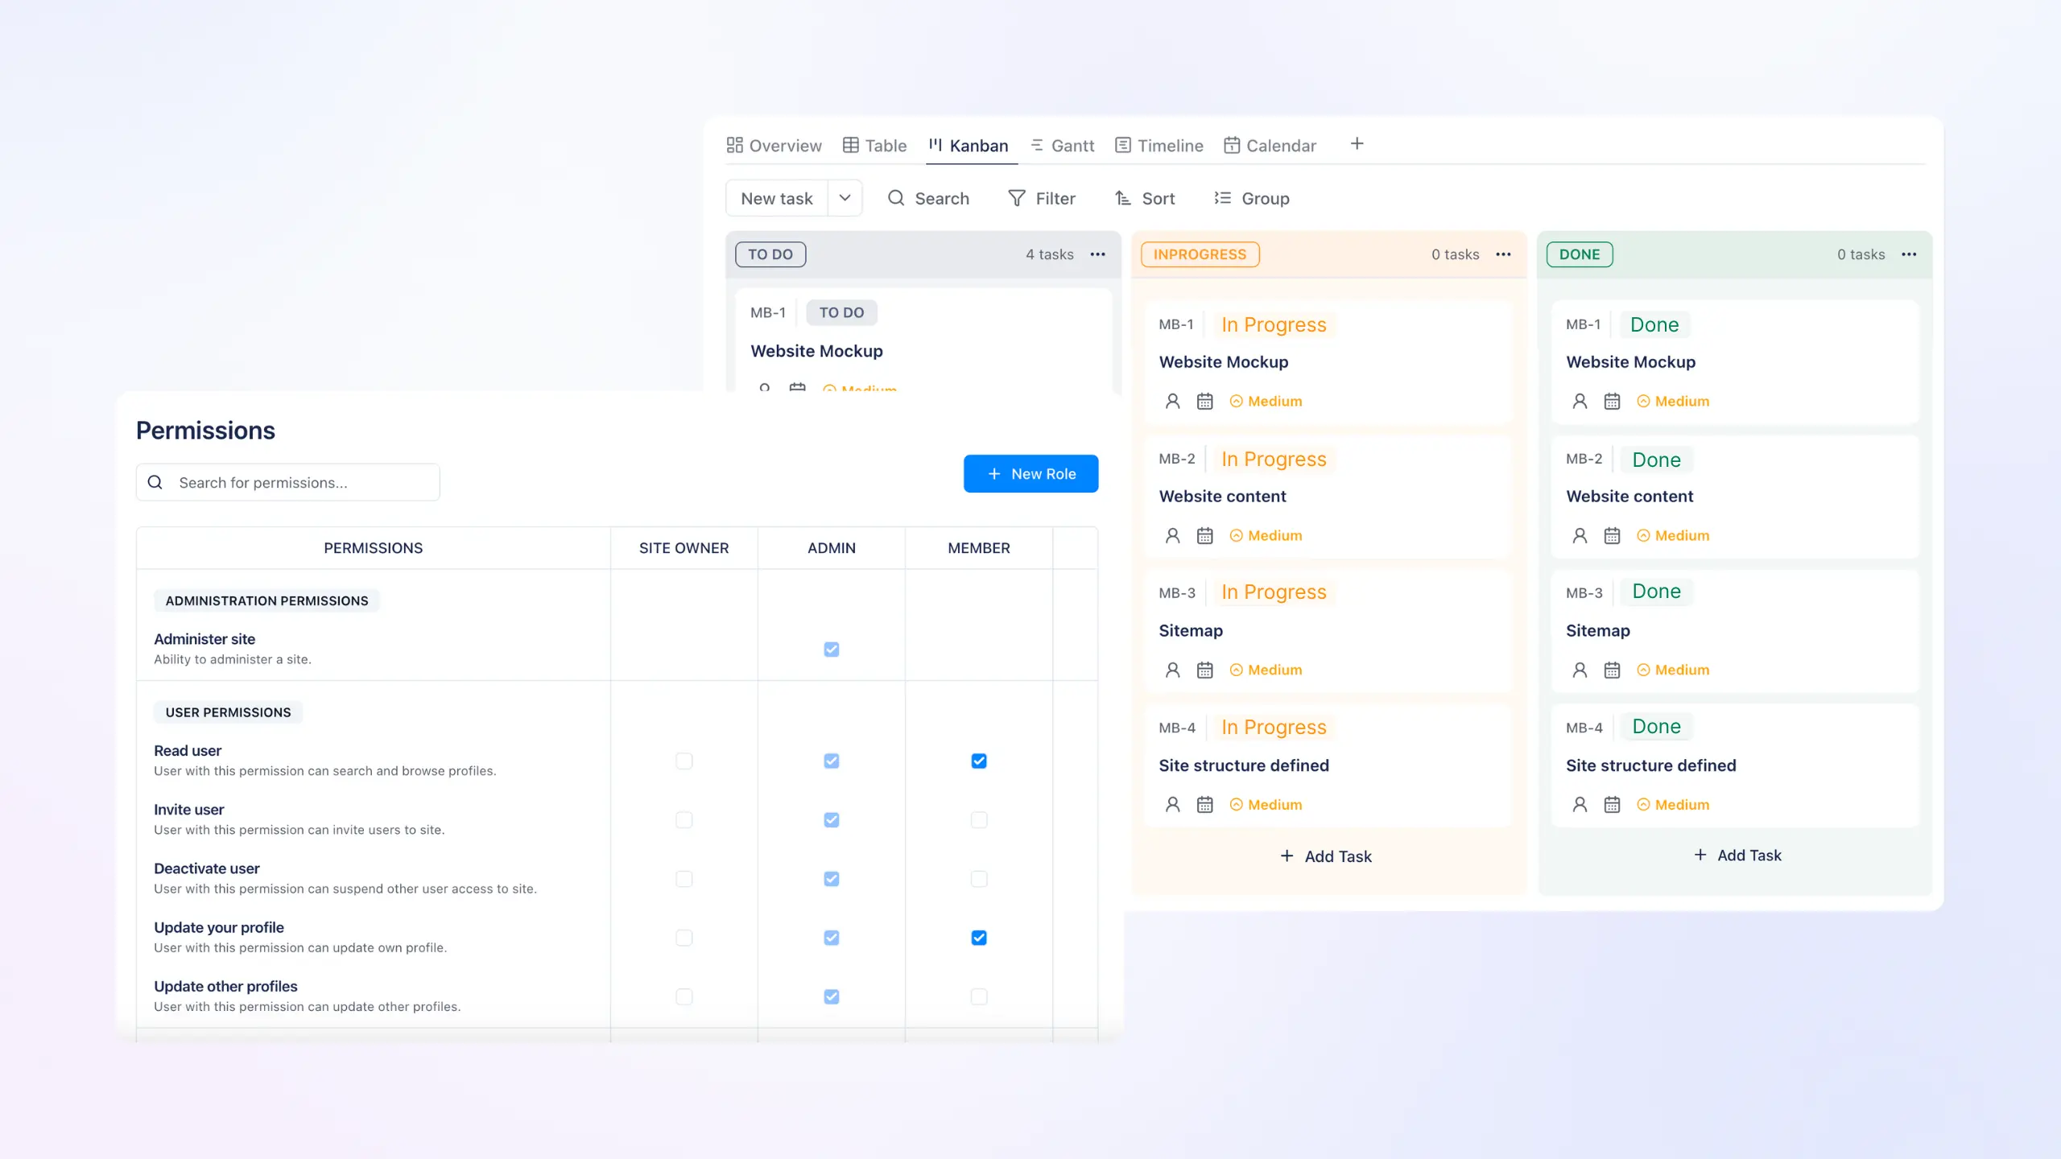Click the New Role button
This screenshot has width=2061, height=1159.
(1031, 473)
